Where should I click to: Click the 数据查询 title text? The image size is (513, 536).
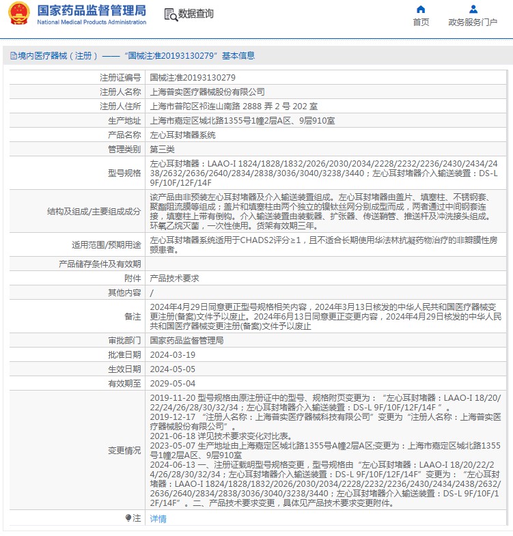point(195,14)
